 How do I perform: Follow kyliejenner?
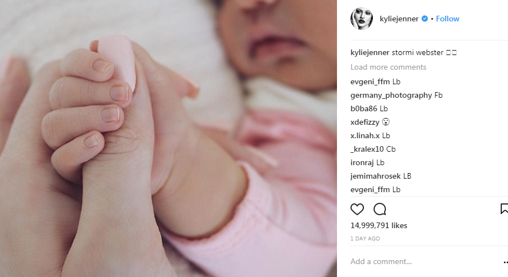click(x=447, y=19)
